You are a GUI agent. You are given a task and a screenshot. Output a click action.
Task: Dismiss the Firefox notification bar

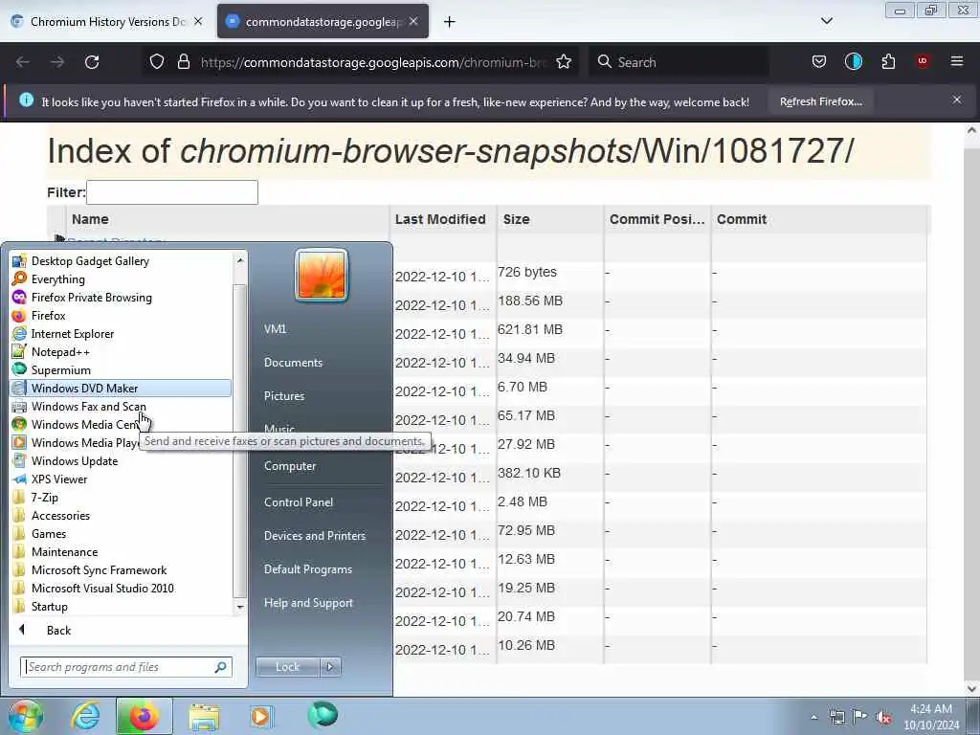(956, 100)
